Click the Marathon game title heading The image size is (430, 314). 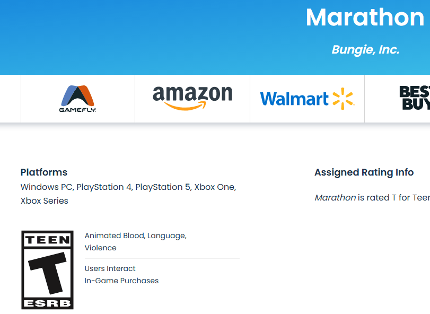tap(364, 18)
